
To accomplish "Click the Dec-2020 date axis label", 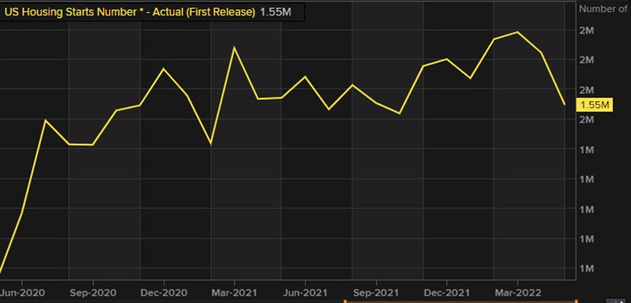I will pos(164,292).
